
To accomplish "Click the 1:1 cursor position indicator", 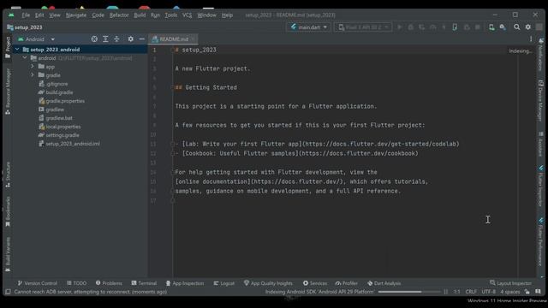I will [x=456, y=292].
